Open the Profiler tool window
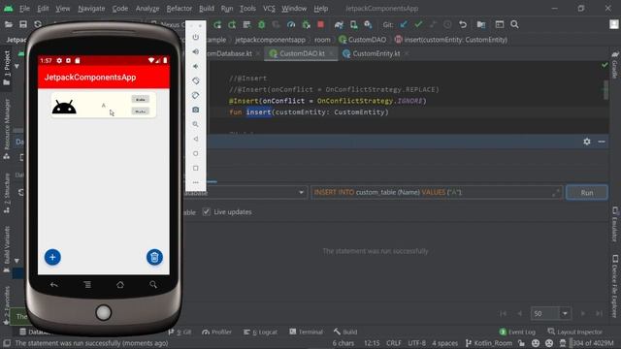Viewport: 621px width, 349px height. tap(216, 332)
